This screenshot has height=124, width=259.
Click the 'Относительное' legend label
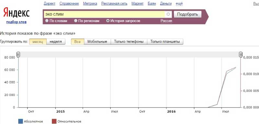click(x=69, y=121)
